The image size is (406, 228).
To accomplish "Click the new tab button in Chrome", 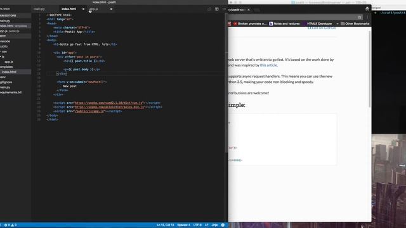I will pos(256,10).
